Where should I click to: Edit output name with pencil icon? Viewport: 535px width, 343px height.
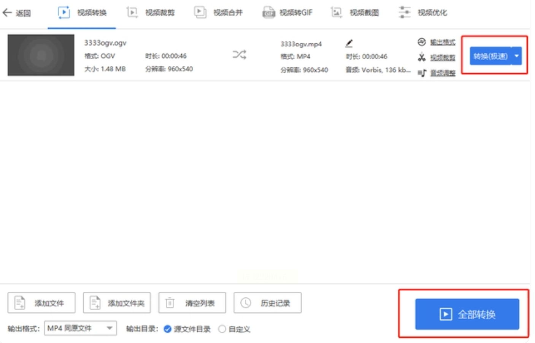(x=349, y=43)
